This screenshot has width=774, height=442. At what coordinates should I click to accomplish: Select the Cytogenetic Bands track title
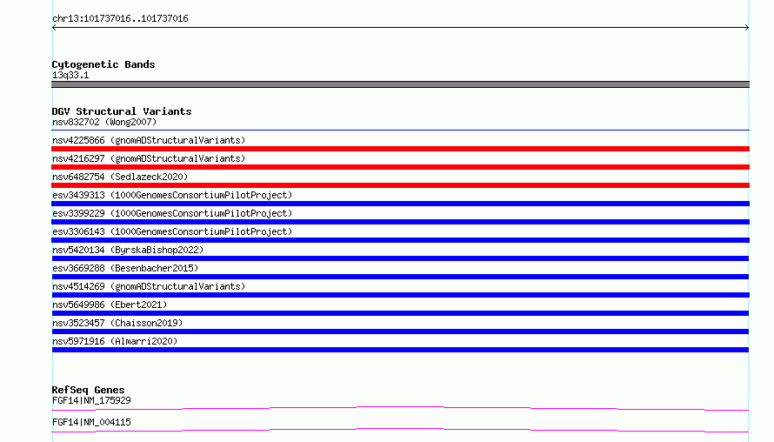[x=103, y=64]
